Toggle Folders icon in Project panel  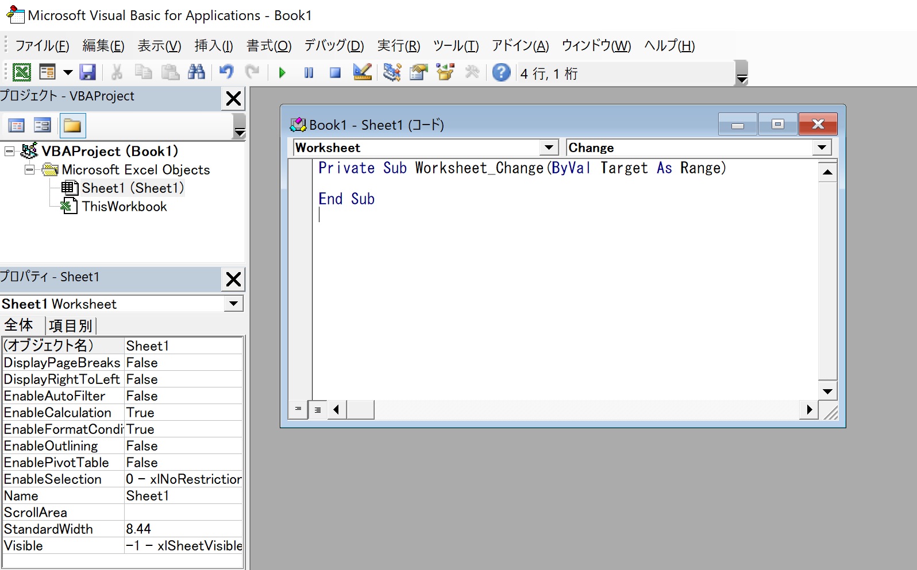click(72, 126)
